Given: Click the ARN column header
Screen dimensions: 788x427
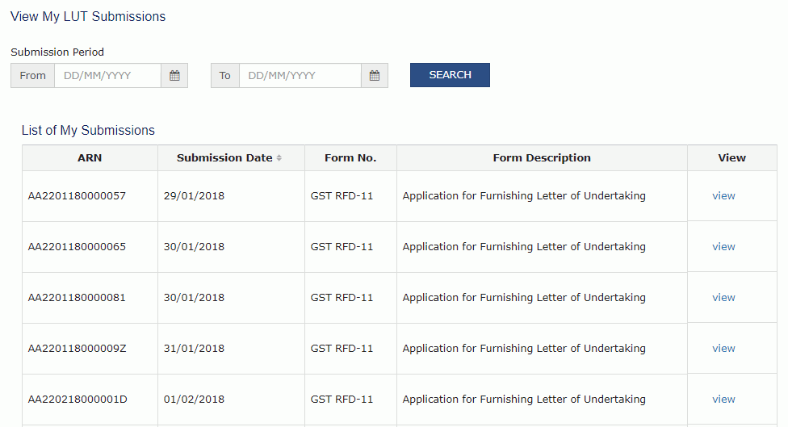Looking at the screenshot, I should point(90,157).
